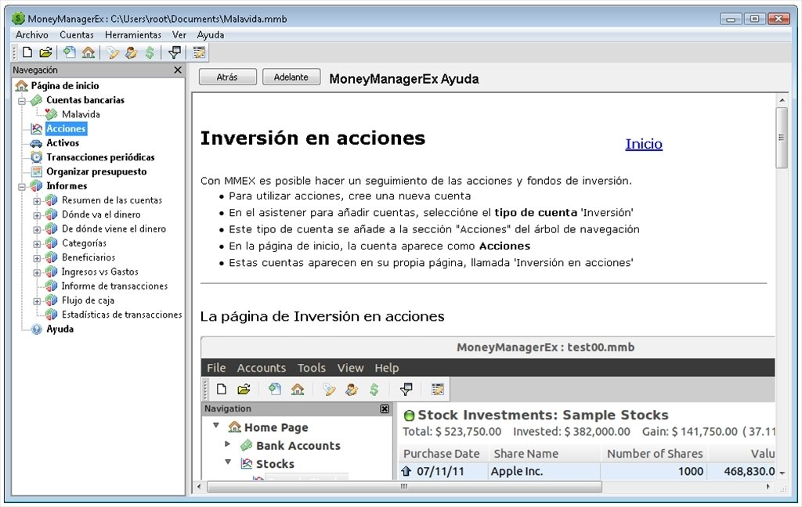Open the Ayuda menu in menu bar
The width and height of the screenshot is (802, 507).
click(210, 34)
